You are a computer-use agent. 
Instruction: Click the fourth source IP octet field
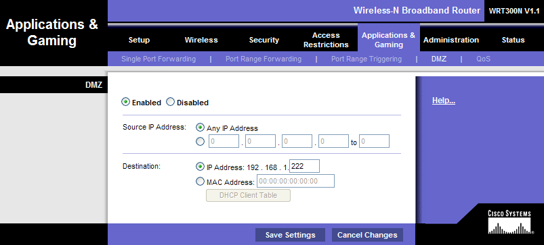point(333,141)
